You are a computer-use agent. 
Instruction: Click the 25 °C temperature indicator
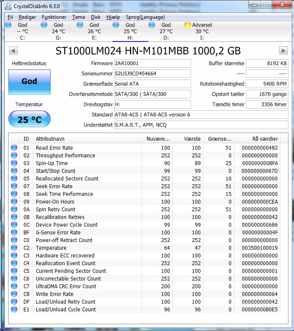coord(29,119)
